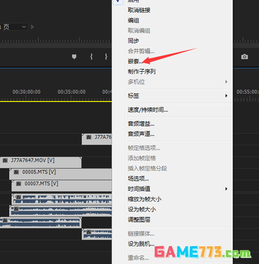Image resolution: width=259 pixels, height=264 pixels.
Task: Click the Mark Out brace icon
Action: [106, 57]
